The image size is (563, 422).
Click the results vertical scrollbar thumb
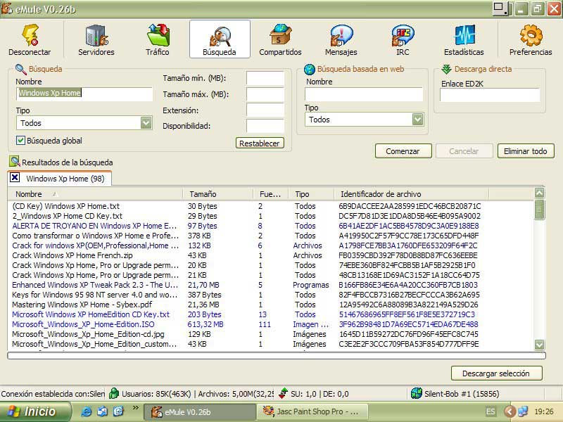(x=539, y=209)
